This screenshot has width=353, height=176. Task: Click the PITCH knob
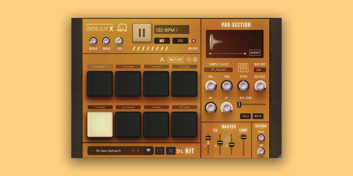243,86
